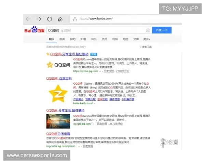
Task: Switch to the 音乐 tab
Action: pyautogui.click(x=94, y=39)
